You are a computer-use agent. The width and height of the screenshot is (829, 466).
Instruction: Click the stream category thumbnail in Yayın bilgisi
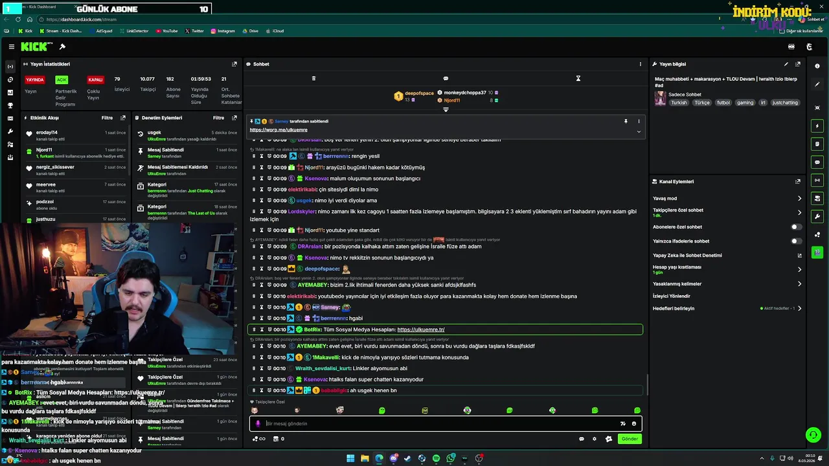pos(660,98)
